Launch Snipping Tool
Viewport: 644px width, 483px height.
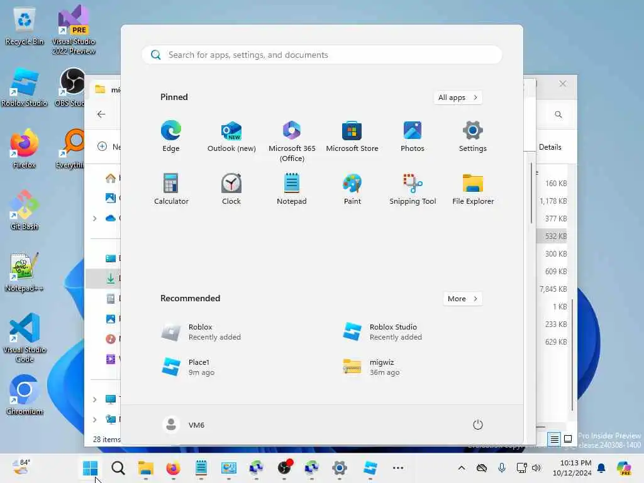[x=413, y=189]
